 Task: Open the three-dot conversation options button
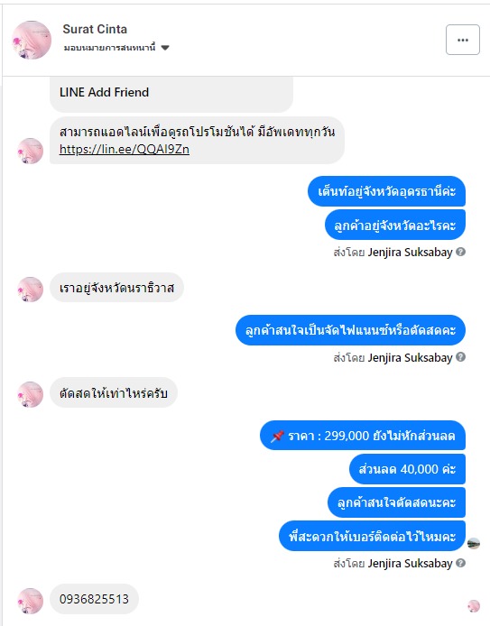462,40
